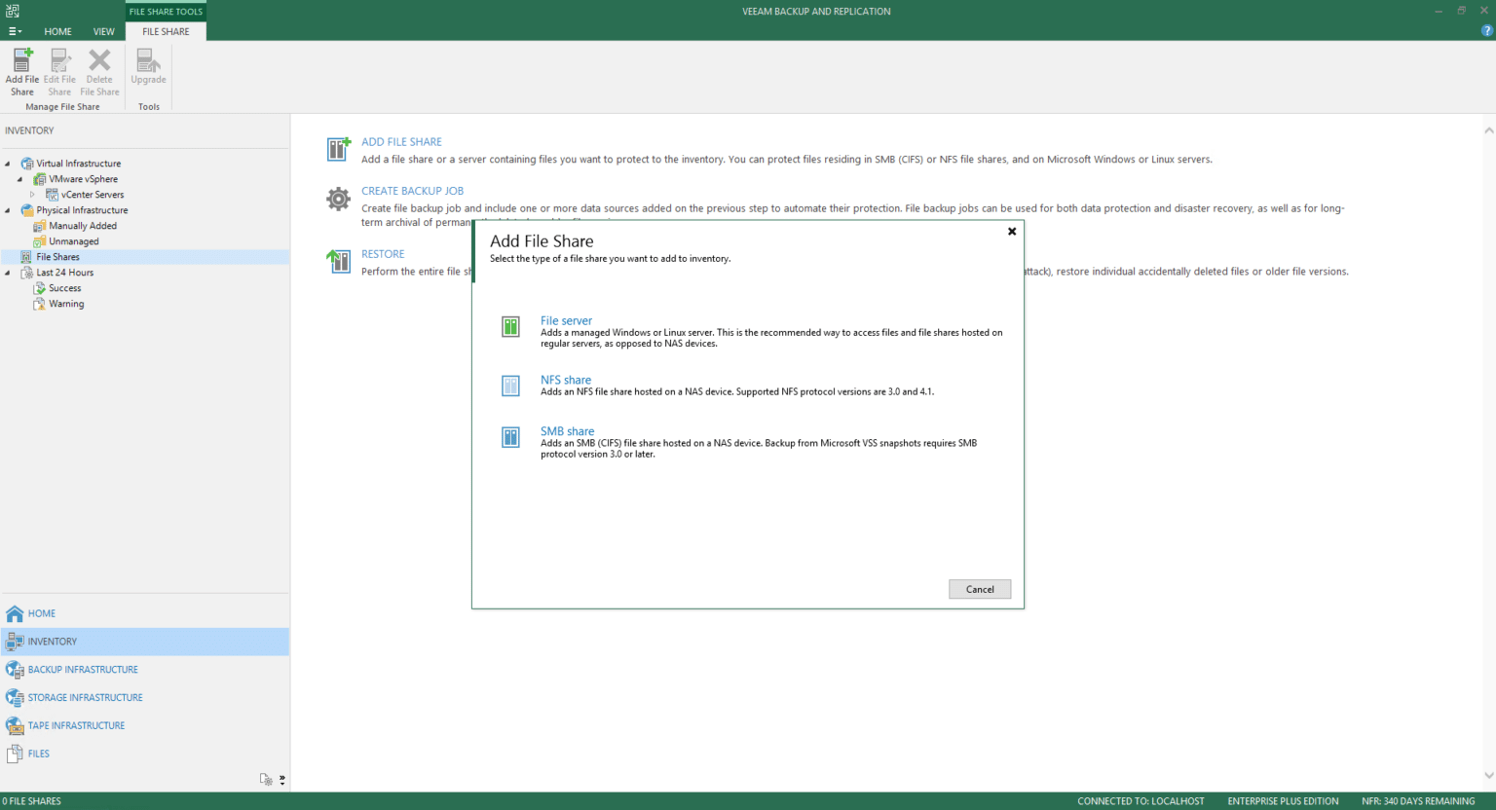Select File Shares in inventory tree
The height and width of the screenshot is (810, 1496).
tap(58, 257)
